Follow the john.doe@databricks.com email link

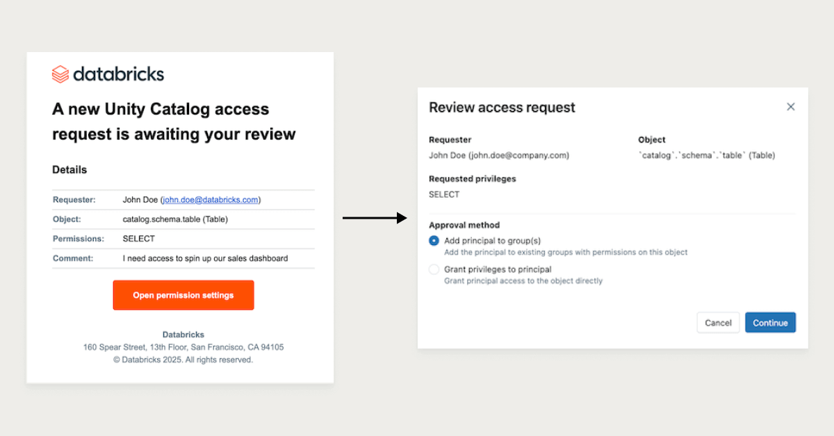click(x=210, y=200)
